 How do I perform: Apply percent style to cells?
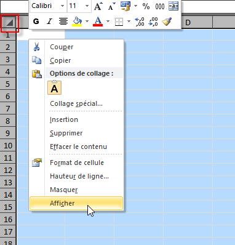tap(146, 6)
